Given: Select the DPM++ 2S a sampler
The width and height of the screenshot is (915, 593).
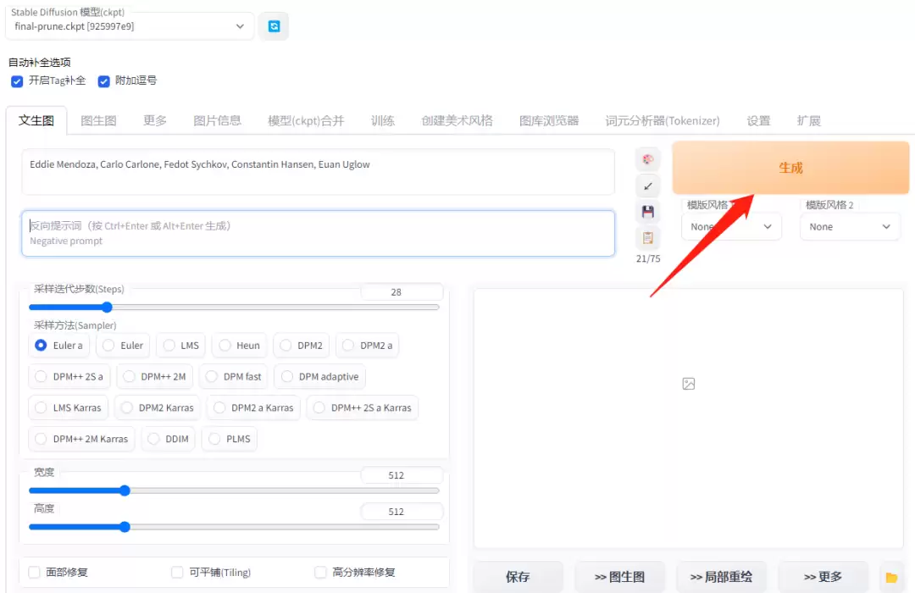Looking at the screenshot, I should [x=69, y=376].
